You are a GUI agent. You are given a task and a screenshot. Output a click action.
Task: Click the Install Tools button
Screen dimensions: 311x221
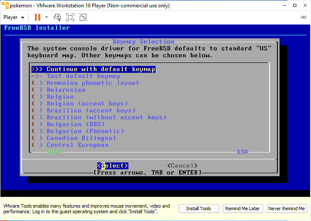coord(199,209)
